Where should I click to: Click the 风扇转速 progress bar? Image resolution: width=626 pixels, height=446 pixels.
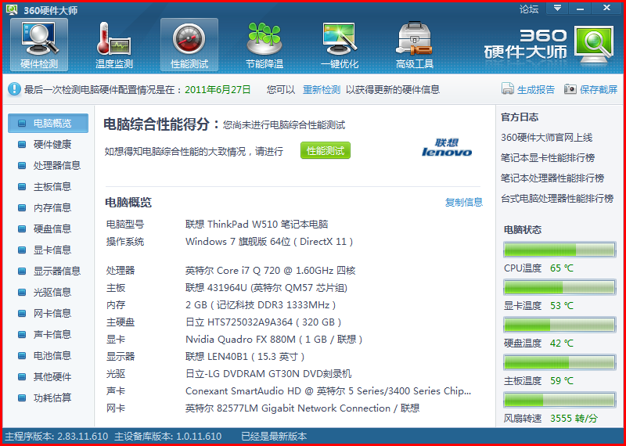(559, 400)
